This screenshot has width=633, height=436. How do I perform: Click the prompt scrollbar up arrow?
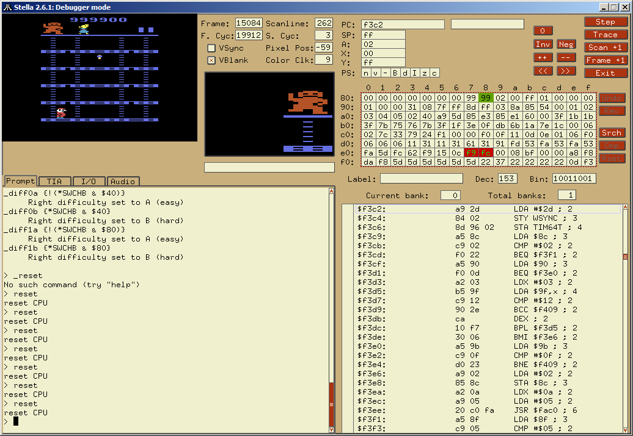[331, 191]
